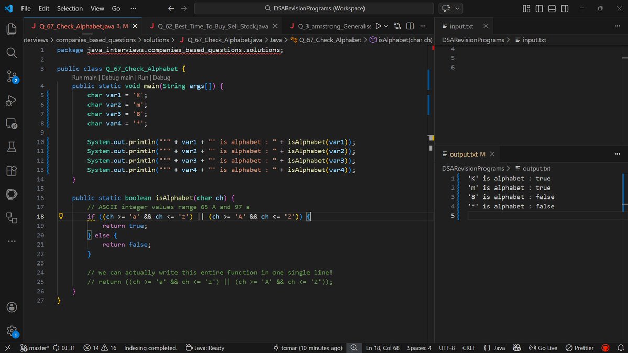628x353 pixels.
Task: Toggle Secondary Side Bar visibility
Action: click(565, 8)
